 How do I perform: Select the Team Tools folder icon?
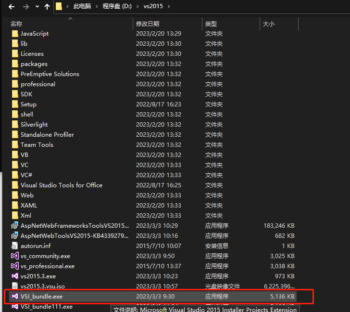pos(15,145)
